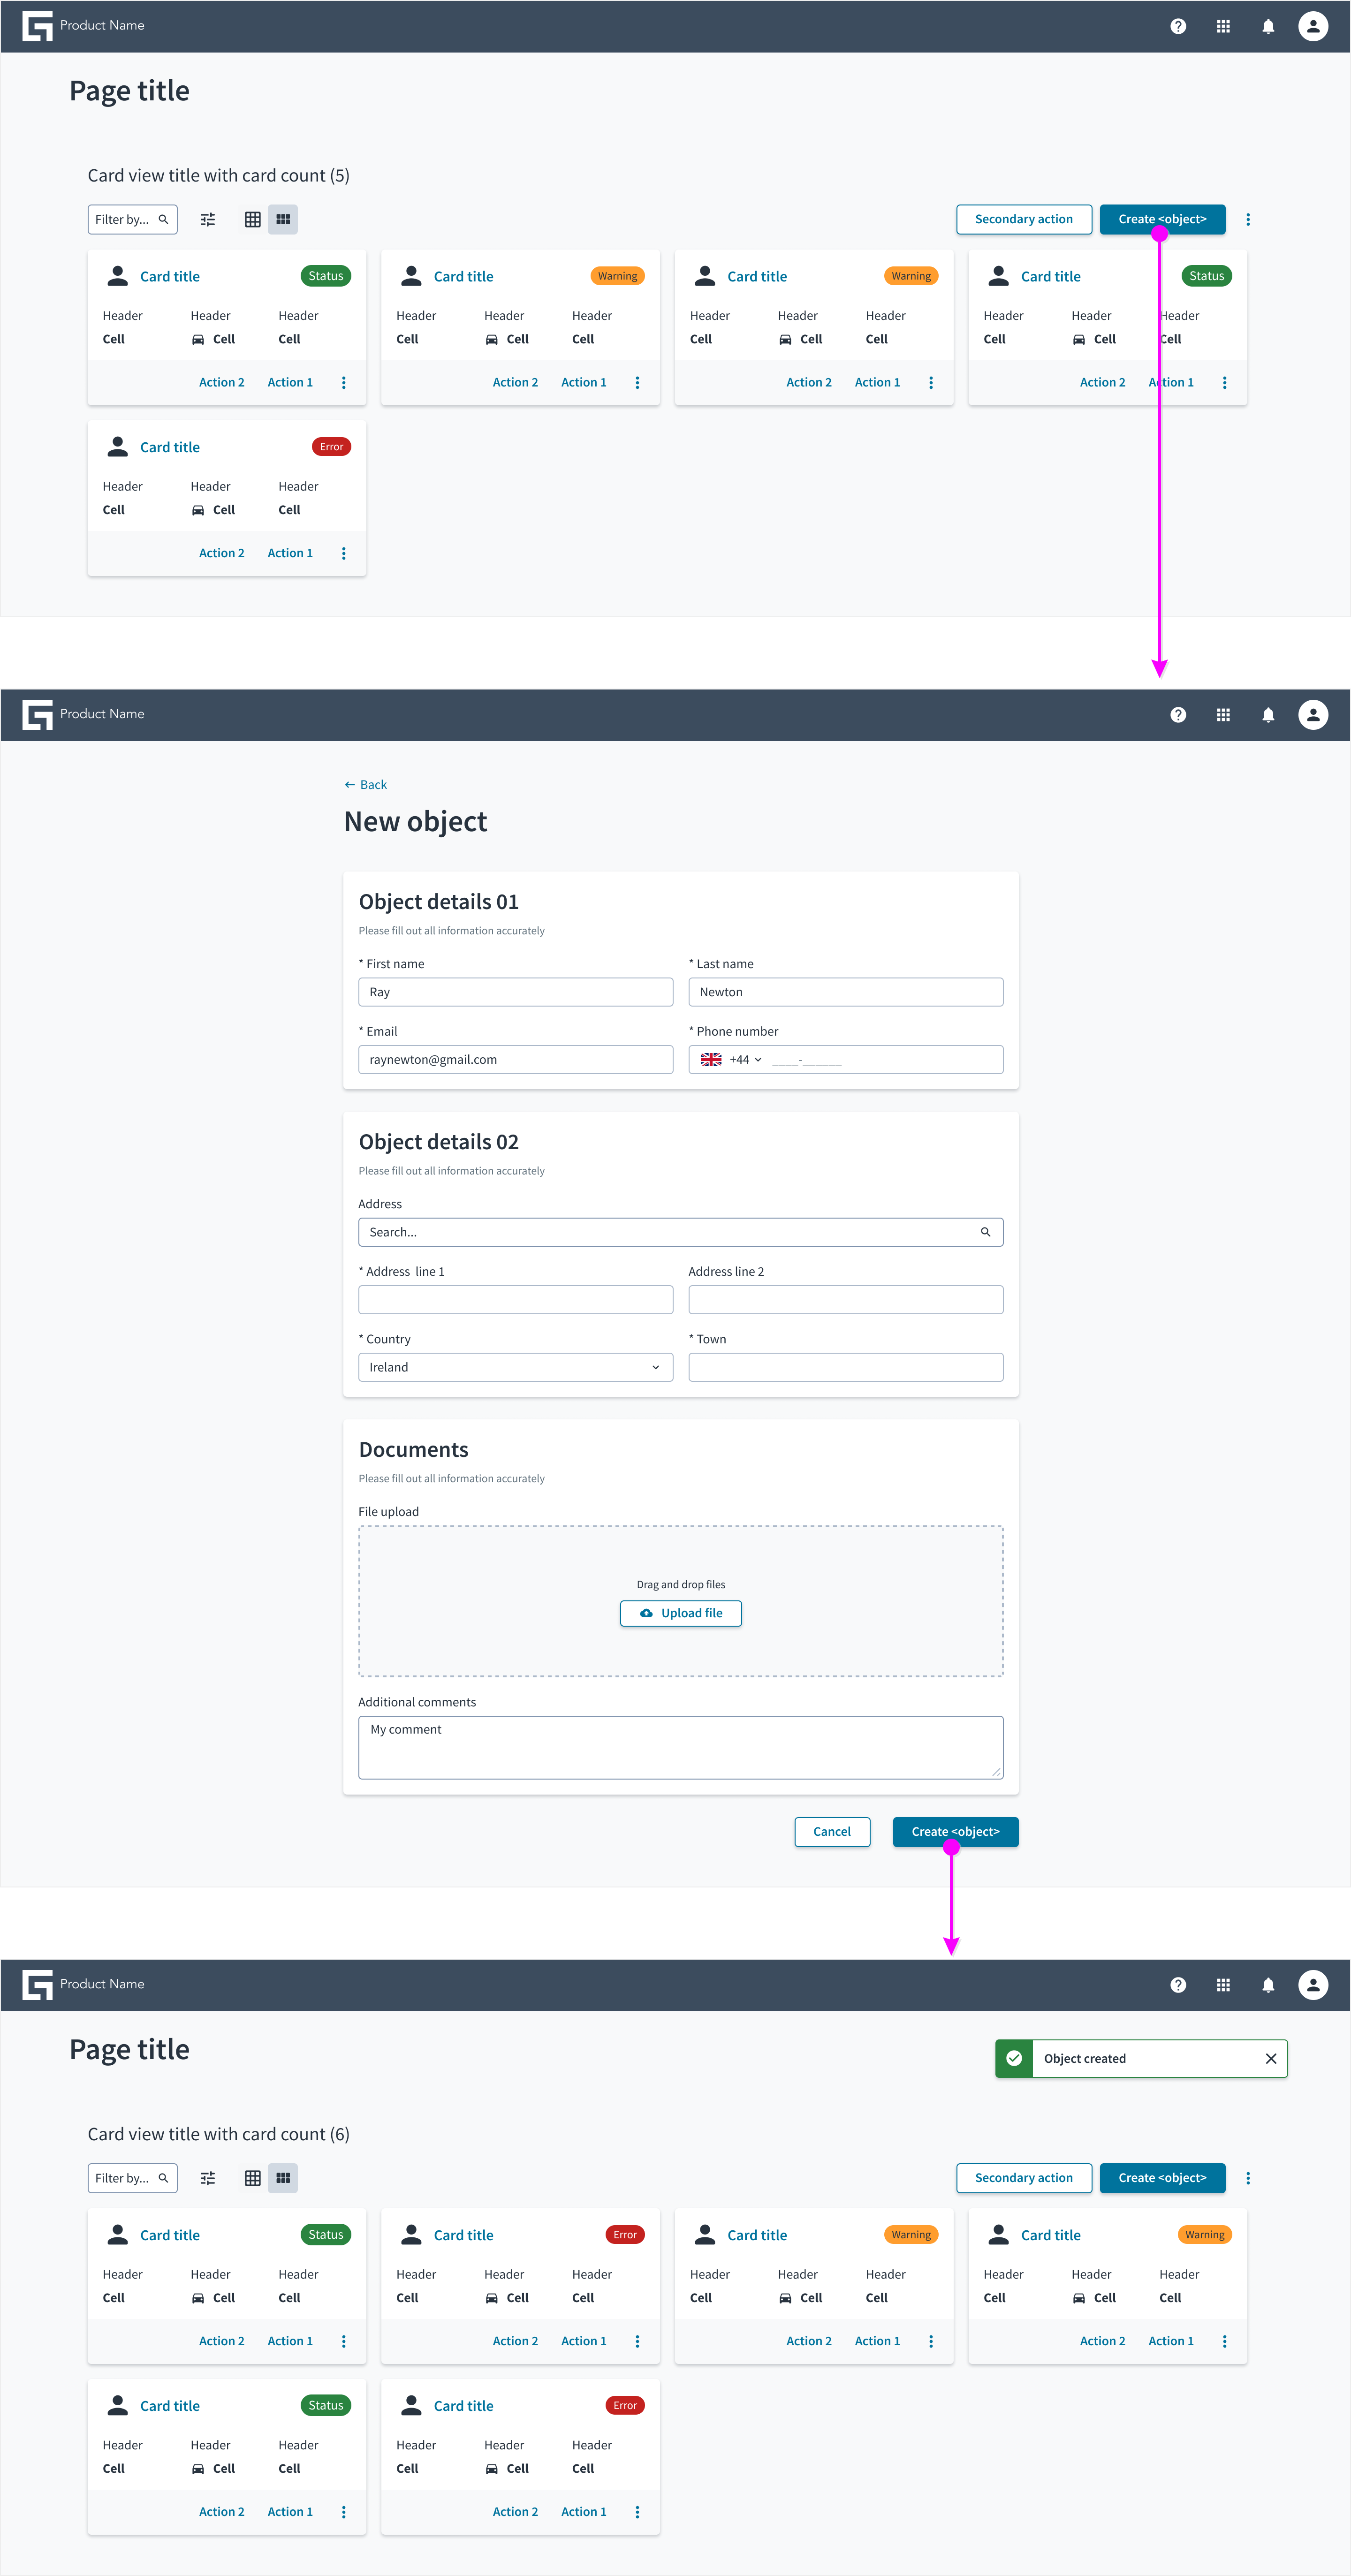Dismiss the Object created notification

1271,2058
